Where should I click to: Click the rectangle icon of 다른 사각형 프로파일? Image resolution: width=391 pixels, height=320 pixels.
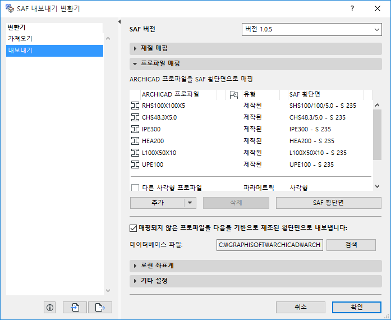(135, 188)
